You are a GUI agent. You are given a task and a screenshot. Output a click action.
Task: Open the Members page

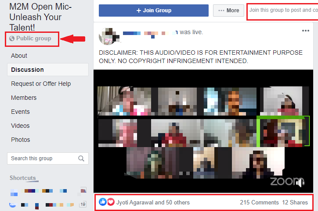tap(24, 98)
